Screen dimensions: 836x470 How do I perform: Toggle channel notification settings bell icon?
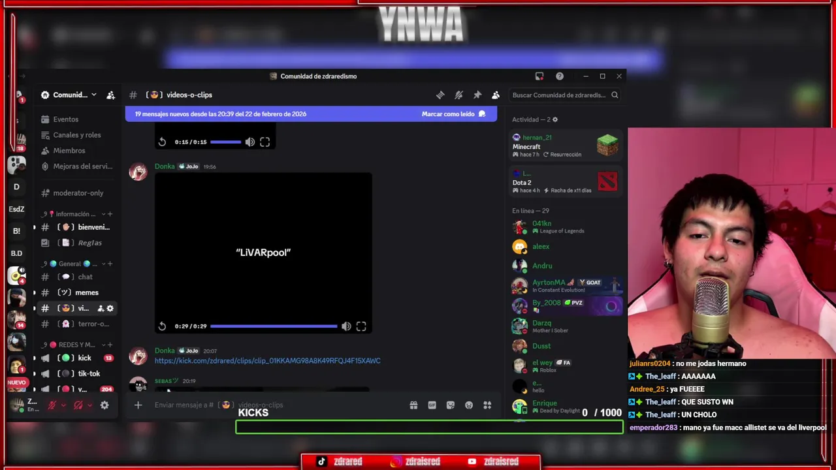tap(458, 95)
